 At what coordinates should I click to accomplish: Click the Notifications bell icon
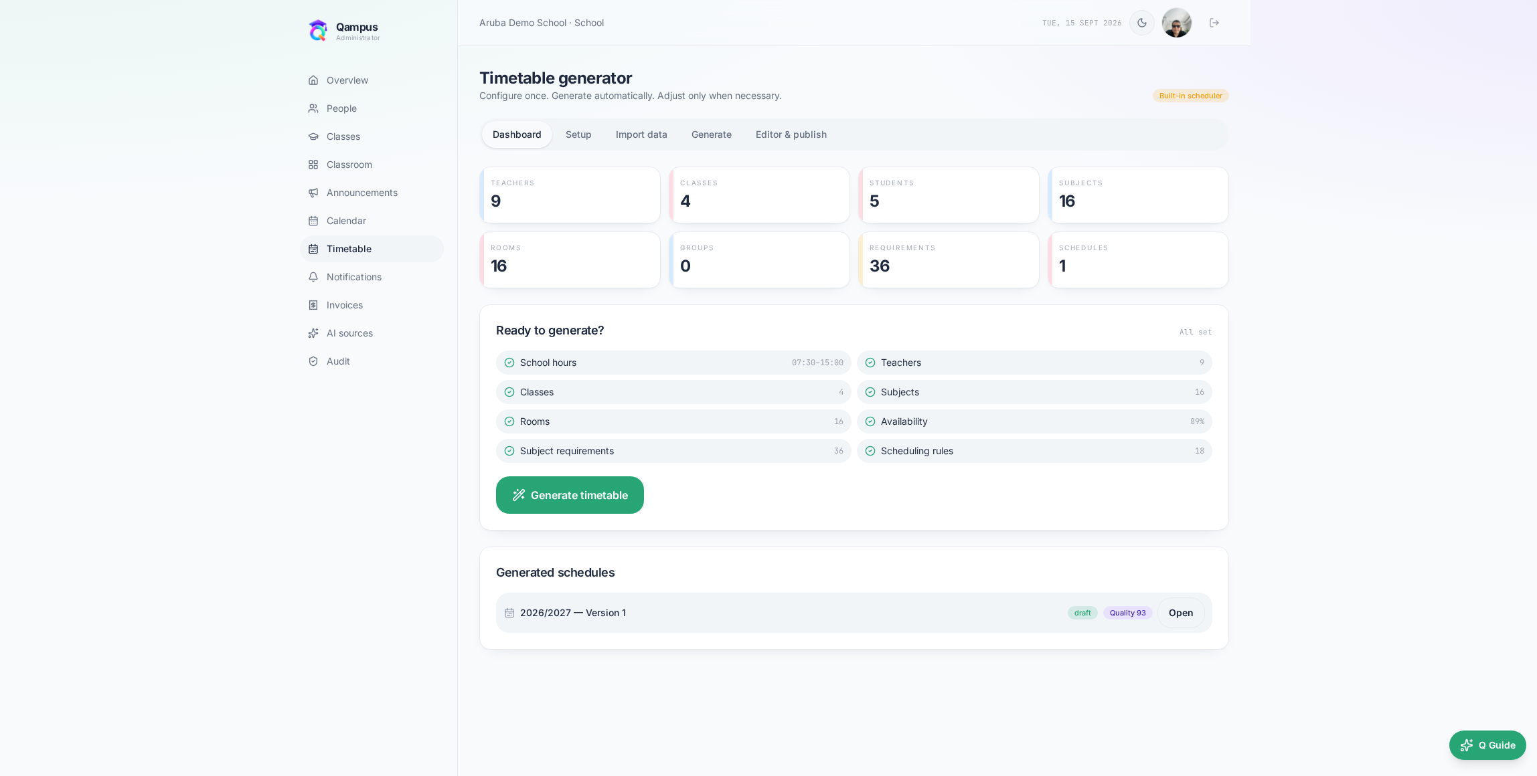point(313,277)
